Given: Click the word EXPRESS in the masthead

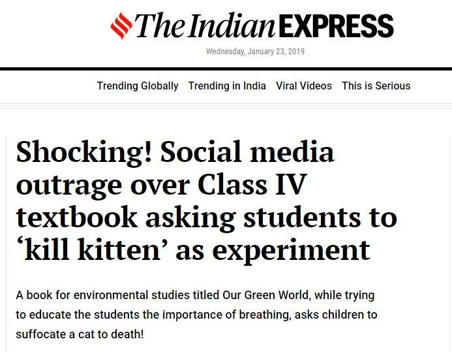Looking at the screenshot, I should pyautogui.click(x=337, y=26).
